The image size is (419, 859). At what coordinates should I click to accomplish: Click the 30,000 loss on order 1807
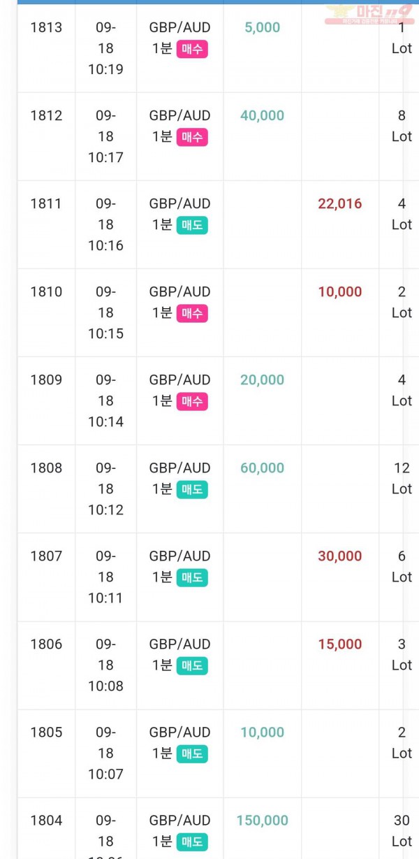pyautogui.click(x=340, y=556)
